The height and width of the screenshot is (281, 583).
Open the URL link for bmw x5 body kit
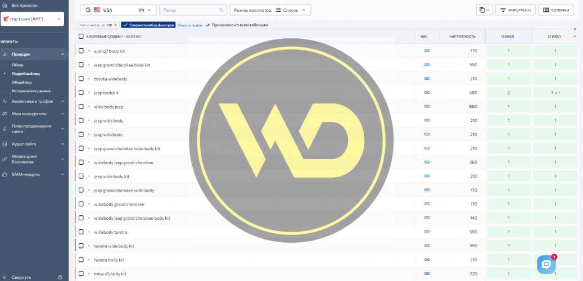[427, 274]
